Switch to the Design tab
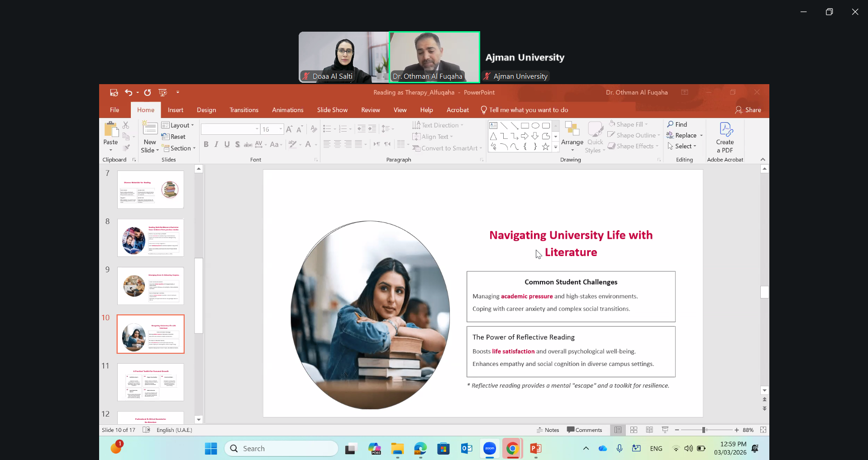Viewport: 868px width, 460px height. (x=206, y=110)
